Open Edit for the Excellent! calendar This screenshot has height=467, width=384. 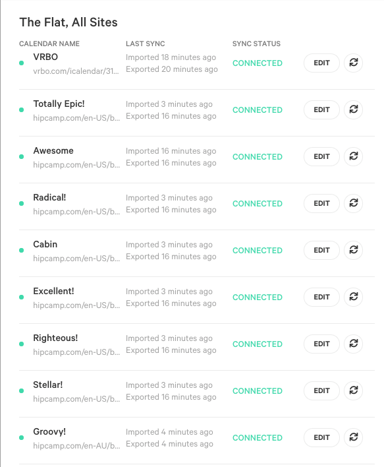(x=321, y=297)
